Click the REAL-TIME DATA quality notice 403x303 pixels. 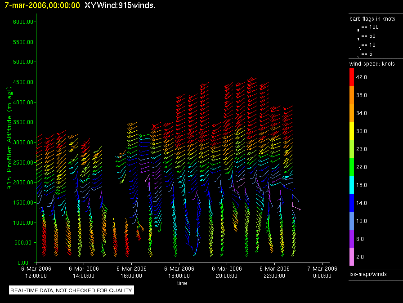coord(72,290)
